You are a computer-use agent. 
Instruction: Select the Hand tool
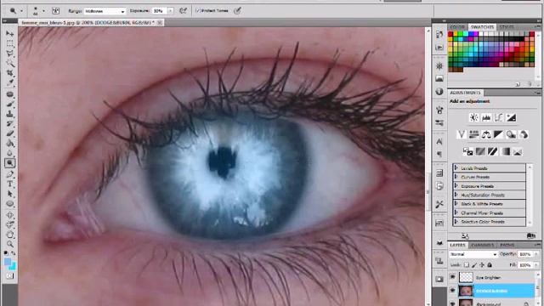(x=9, y=235)
